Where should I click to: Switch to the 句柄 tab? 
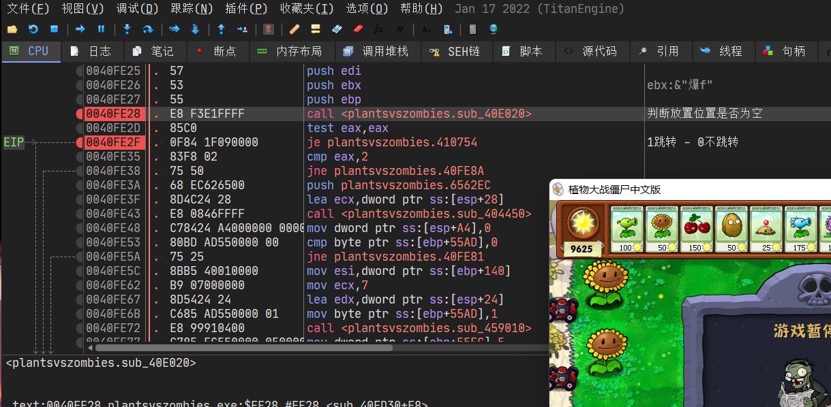tap(785, 51)
